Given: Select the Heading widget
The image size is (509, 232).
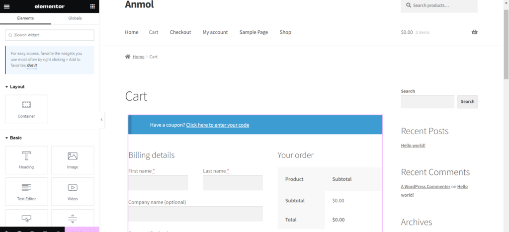Looking at the screenshot, I should click(x=26, y=160).
